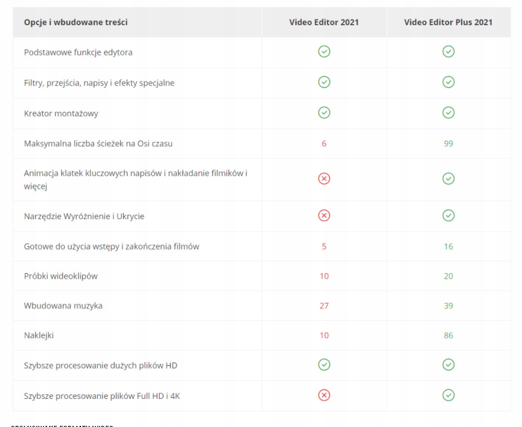Click green check for Podstawowe funkcje edytora, Video Editor 2021
This screenshot has width=522, height=427.
(x=324, y=52)
